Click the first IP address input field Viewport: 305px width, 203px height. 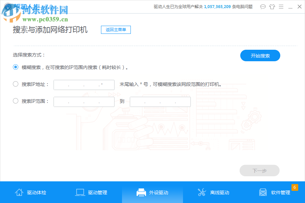84,85
